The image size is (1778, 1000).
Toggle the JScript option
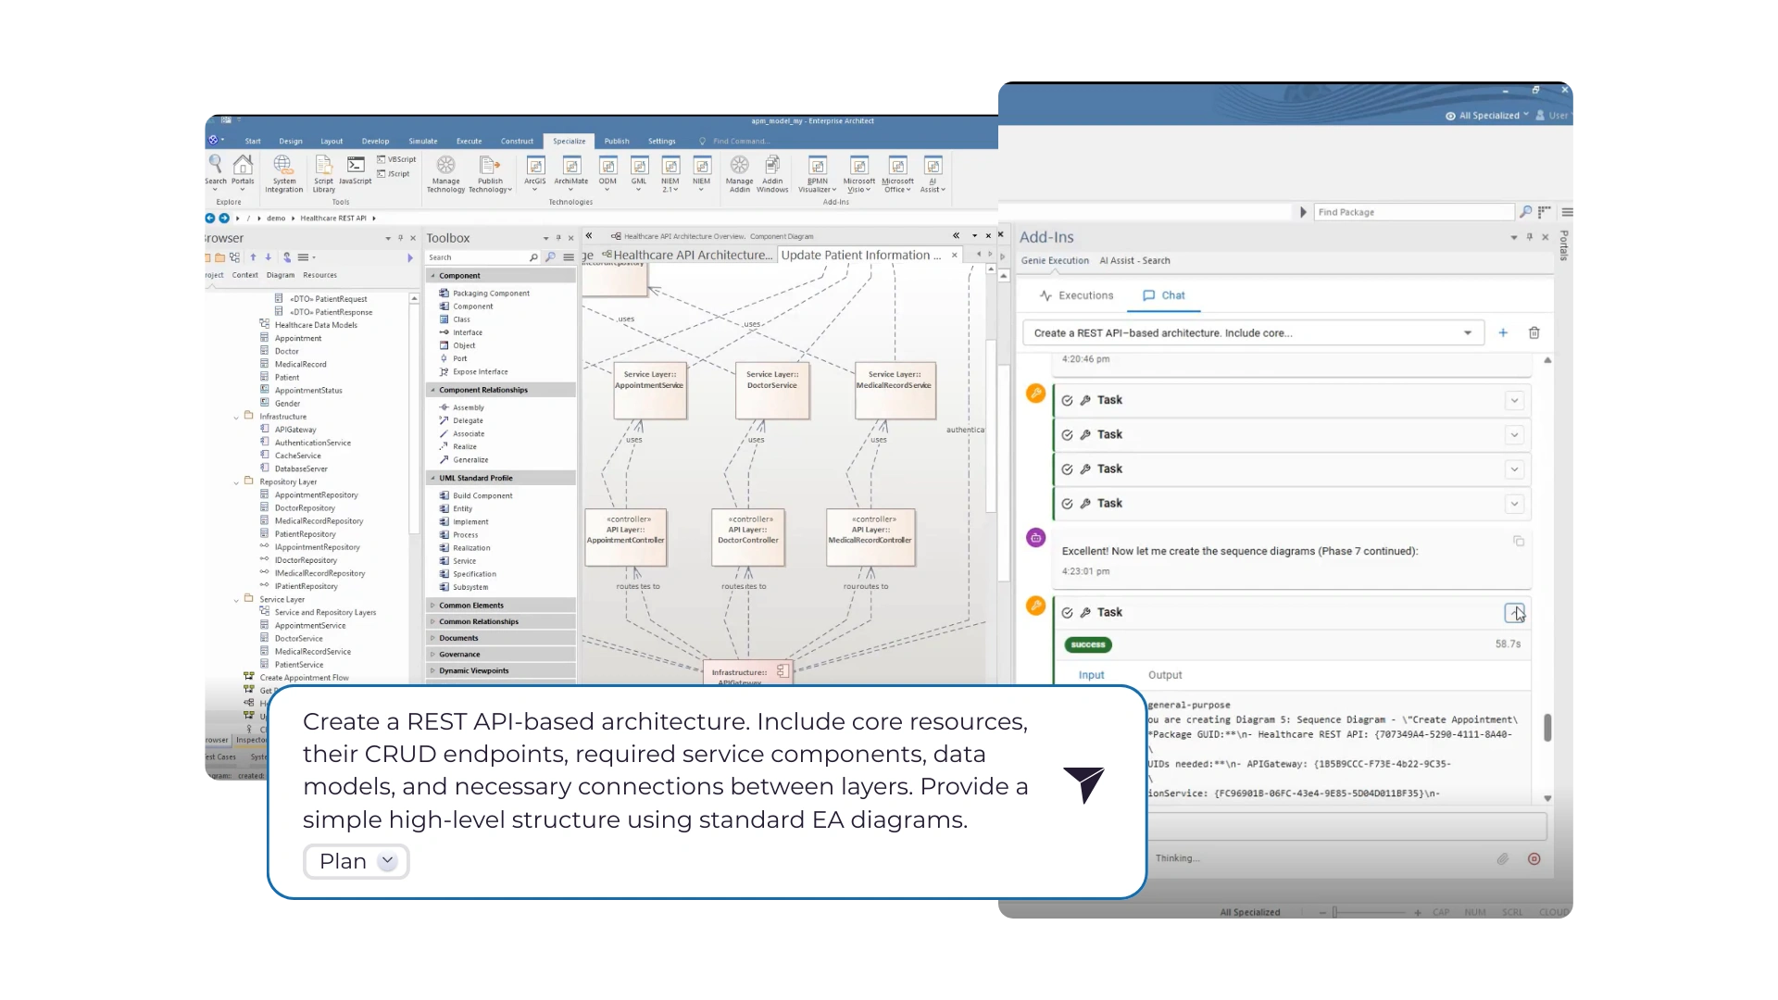click(394, 174)
